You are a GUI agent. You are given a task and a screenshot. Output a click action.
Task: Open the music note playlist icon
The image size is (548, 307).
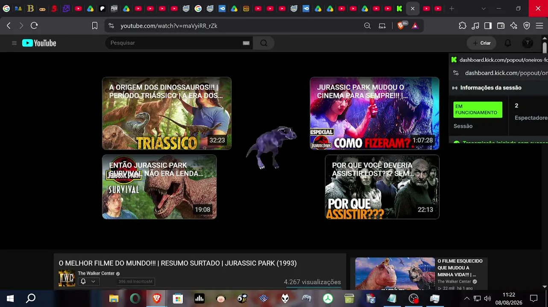pos(475,26)
